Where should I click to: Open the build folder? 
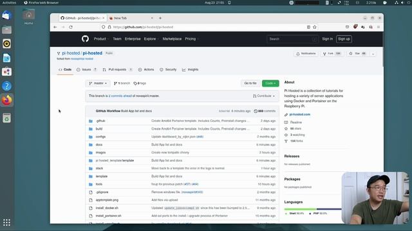(99, 129)
